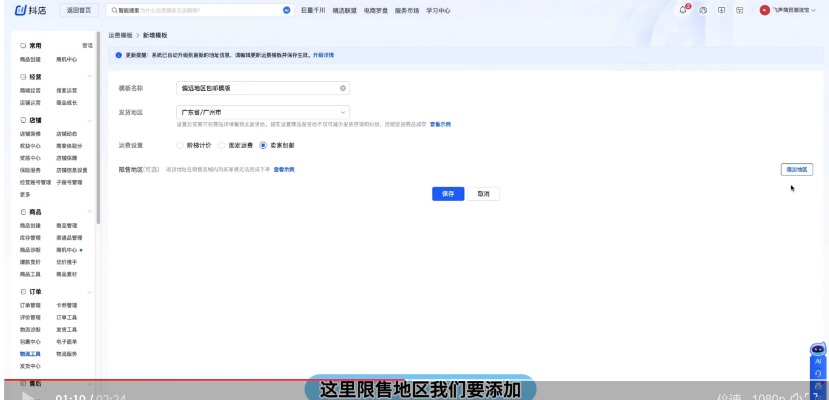The image size is (829, 400).
Task: Clear the 模板名称 field with its x icon
Action: click(x=343, y=88)
